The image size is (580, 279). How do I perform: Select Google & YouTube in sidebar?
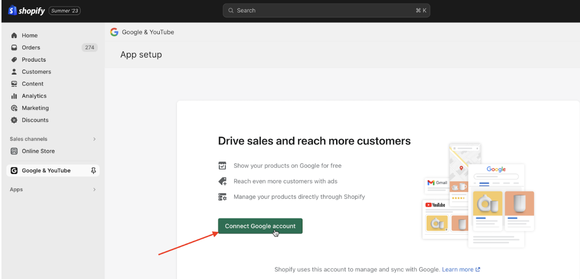pos(53,170)
